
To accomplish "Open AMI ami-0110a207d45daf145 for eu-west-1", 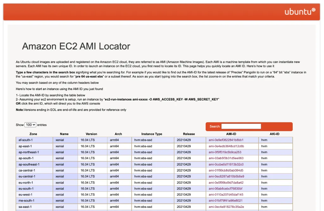I will click(x=227, y=195).
